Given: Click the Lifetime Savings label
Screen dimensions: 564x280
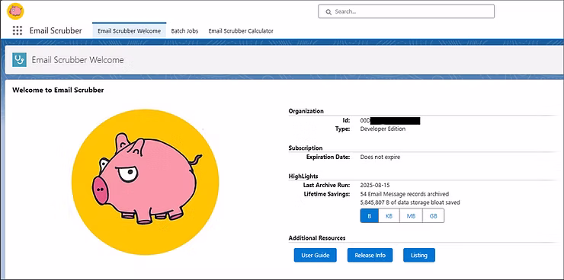Looking at the screenshot, I should (327, 194).
